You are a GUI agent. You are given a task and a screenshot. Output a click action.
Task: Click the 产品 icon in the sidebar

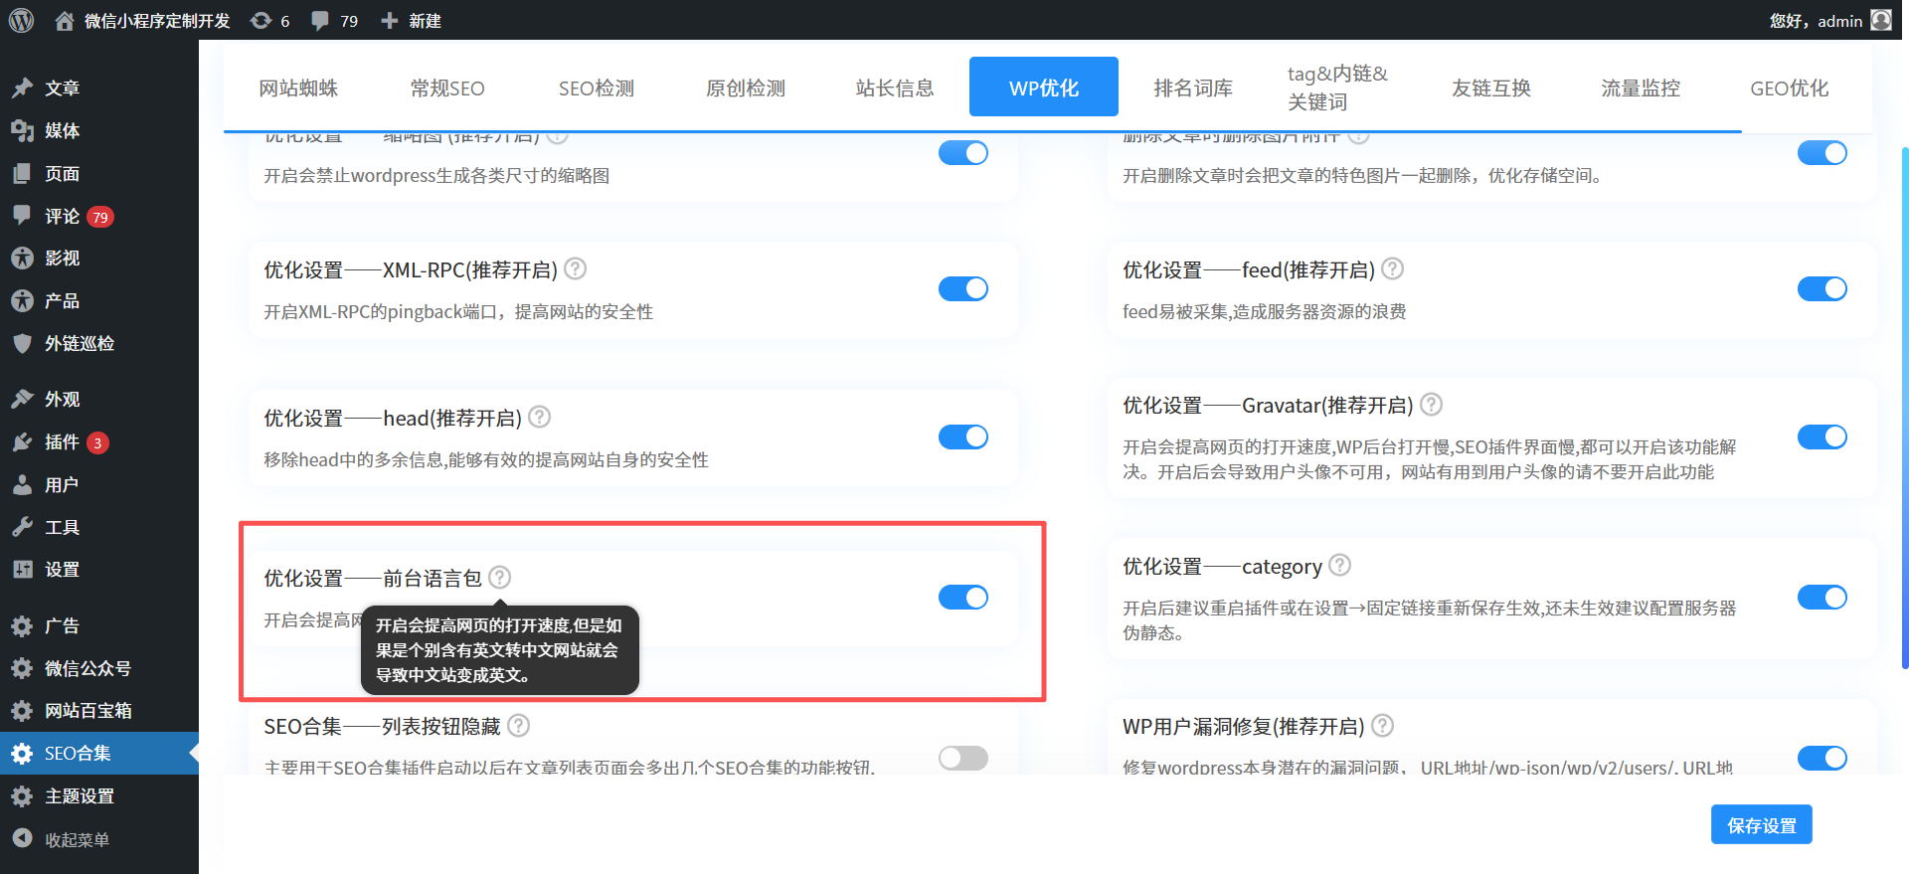click(x=22, y=301)
